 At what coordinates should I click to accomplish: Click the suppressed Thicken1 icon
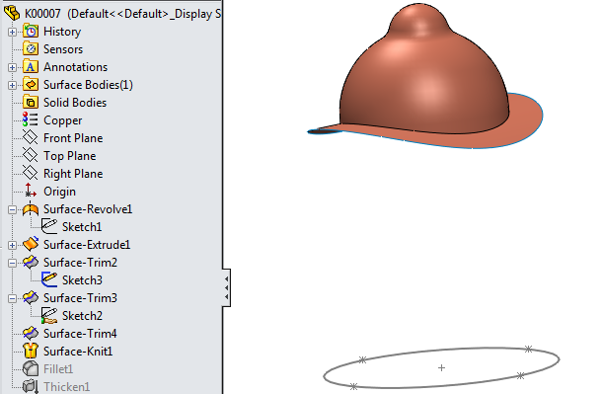tap(31, 386)
